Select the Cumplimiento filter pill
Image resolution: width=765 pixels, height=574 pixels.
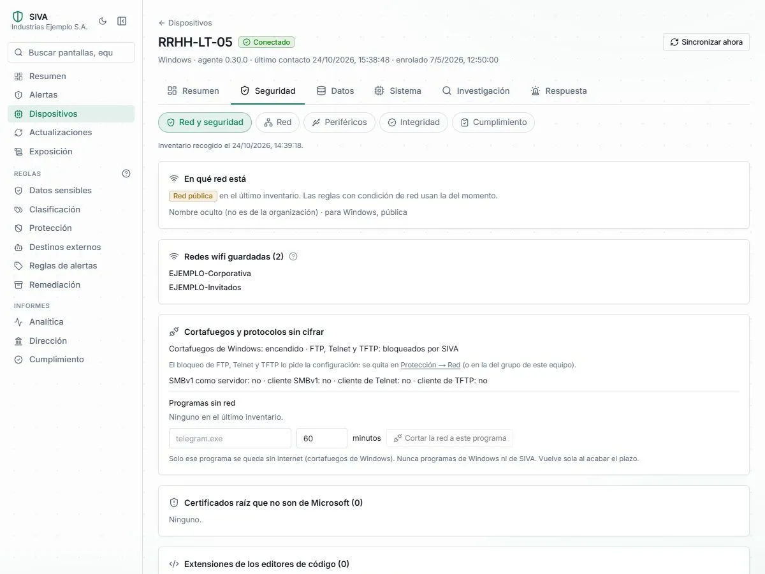[493, 122]
